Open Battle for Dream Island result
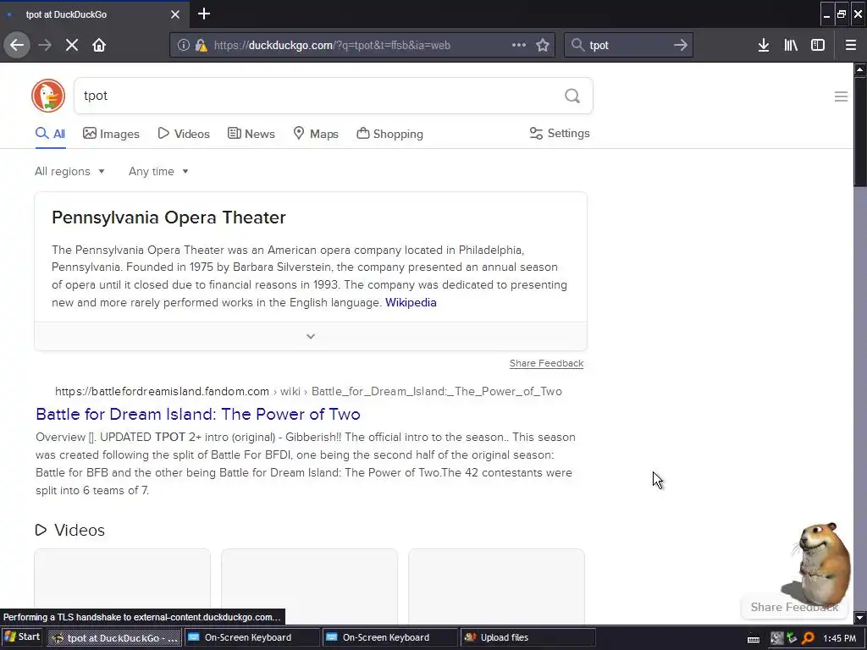 tap(198, 414)
